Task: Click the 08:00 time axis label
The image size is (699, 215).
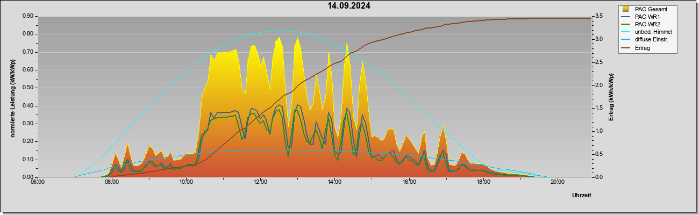Action: [111, 182]
